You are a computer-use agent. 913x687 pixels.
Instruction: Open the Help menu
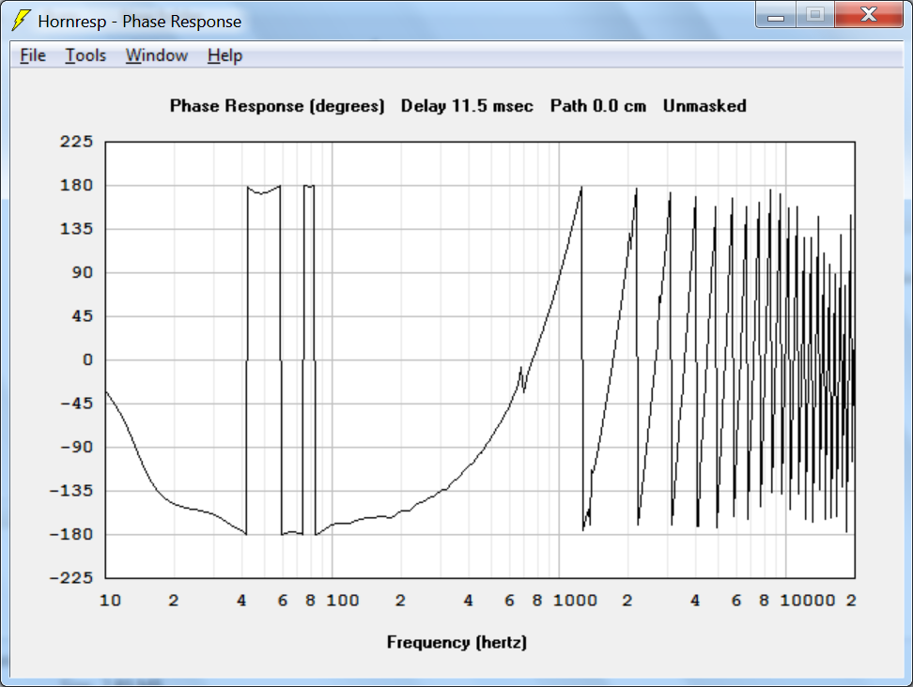(x=224, y=55)
